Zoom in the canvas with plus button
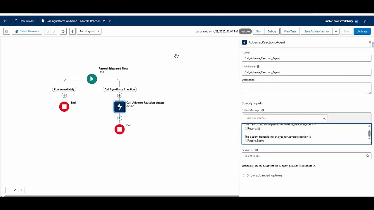Image resolution: width=374 pixels, height=210 pixels. pos(21,190)
